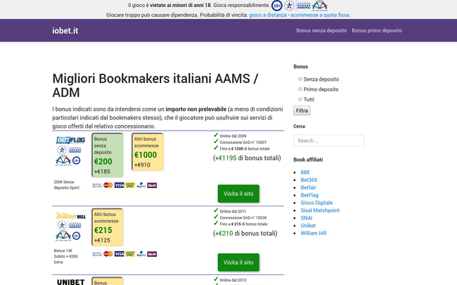The width and height of the screenshot is (457, 285).
Task: Open the Bet365 affiliate link
Action: pos(309,180)
